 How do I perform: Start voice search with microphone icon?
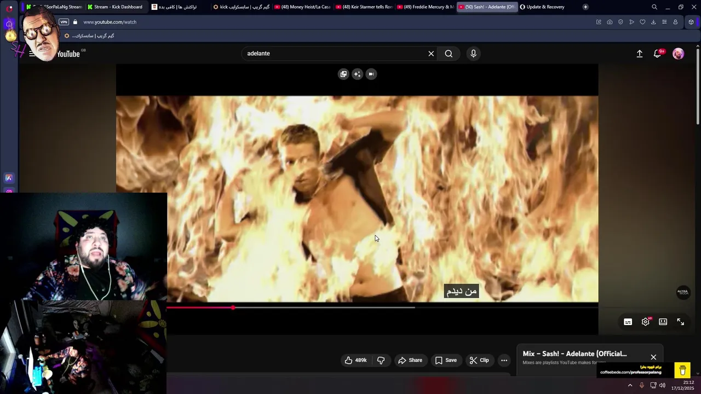click(473, 54)
